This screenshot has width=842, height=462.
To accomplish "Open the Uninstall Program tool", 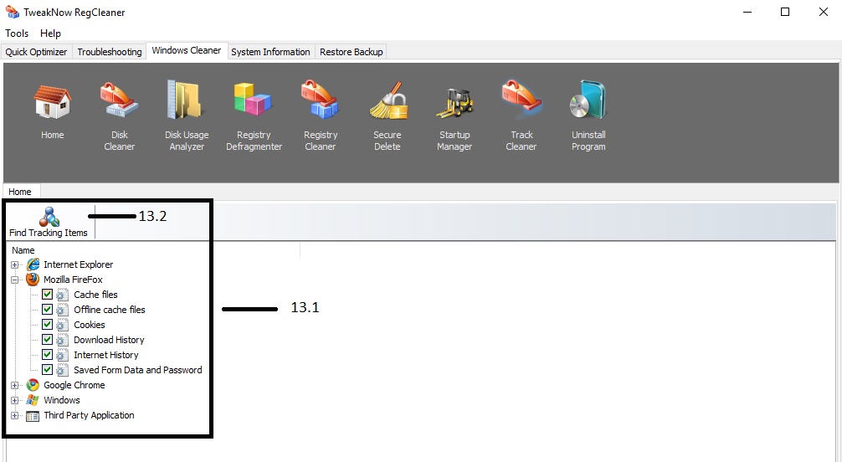I will (x=588, y=100).
